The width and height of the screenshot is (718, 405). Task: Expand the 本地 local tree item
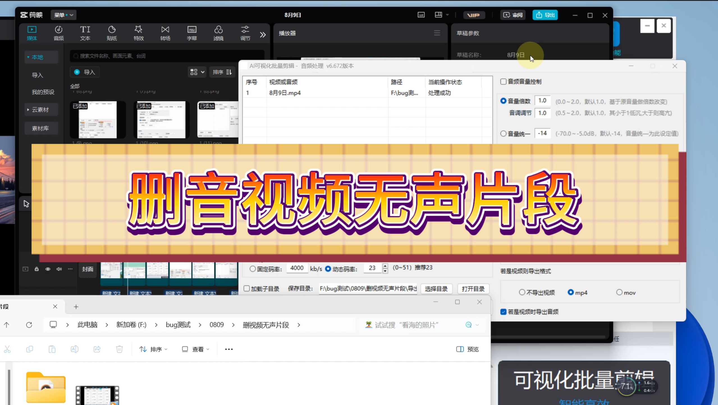(x=41, y=57)
